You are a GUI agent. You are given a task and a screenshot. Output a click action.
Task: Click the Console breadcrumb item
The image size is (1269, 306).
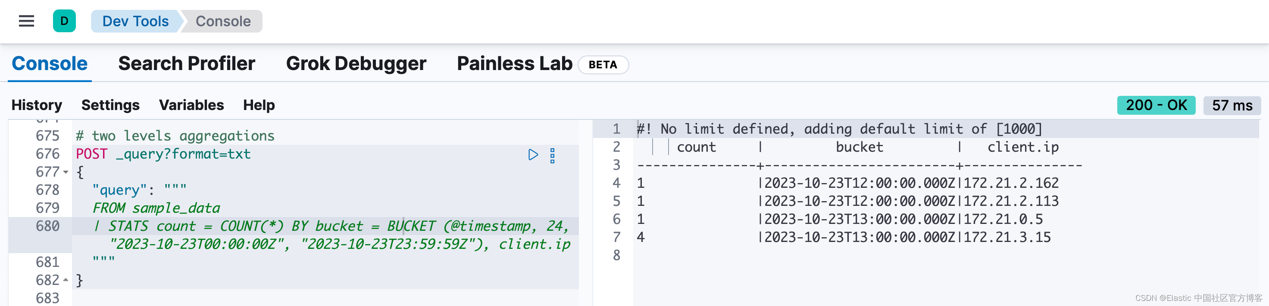click(223, 21)
